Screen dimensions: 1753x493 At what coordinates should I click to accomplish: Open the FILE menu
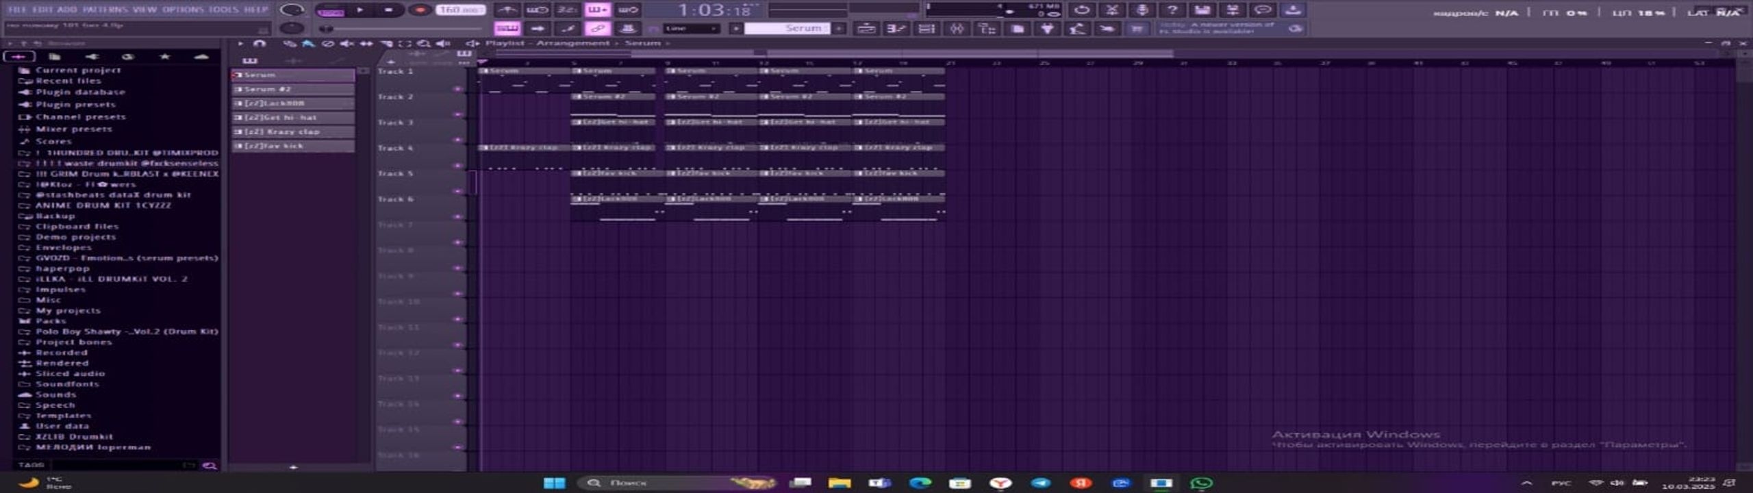tap(17, 10)
